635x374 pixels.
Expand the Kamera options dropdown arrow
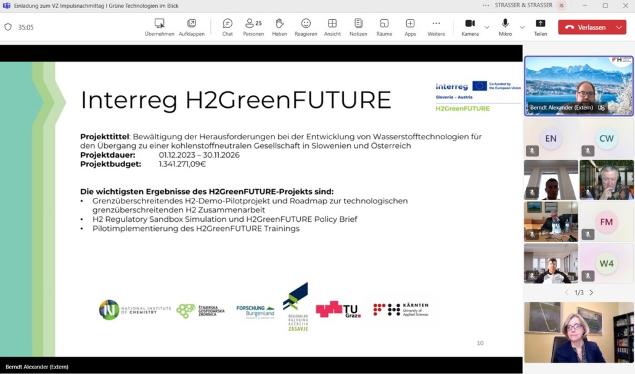[x=487, y=27]
